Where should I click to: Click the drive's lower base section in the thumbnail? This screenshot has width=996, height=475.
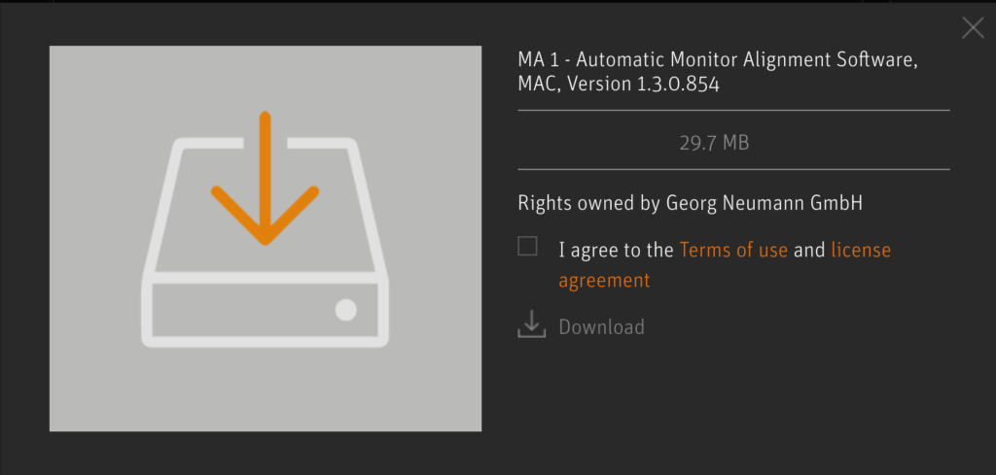click(x=265, y=310)
